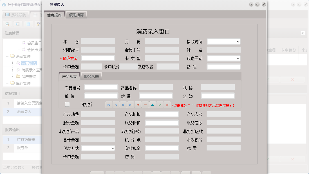The height and width of the screenshot is (184, 309).
Task: Click the previous record arrow icon
Action: point(116,105)
